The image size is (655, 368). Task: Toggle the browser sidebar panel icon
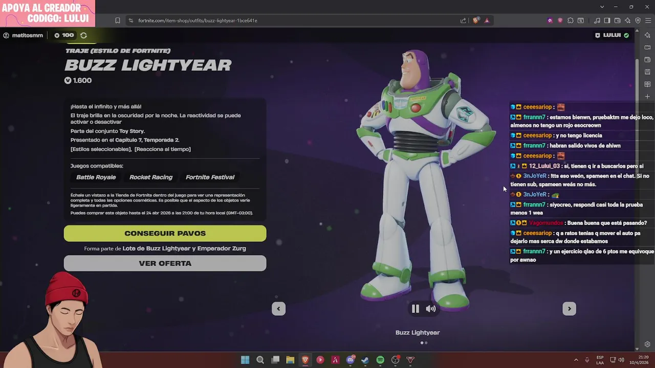click(x=607, y=20)
